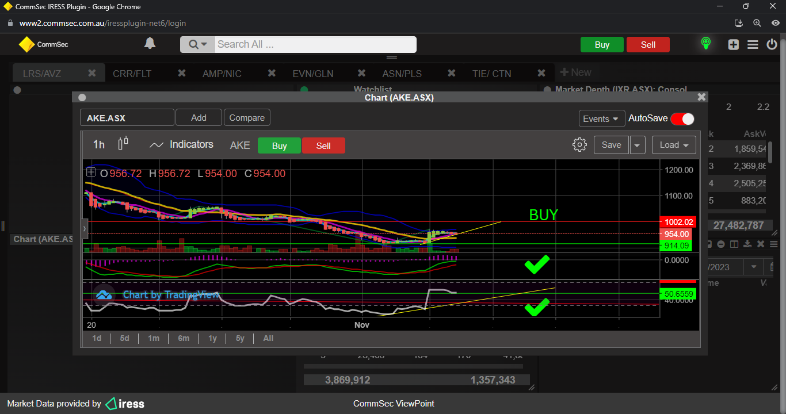
Task: Click the 1002.02 red price label
Action: click(x=679, y=221)
